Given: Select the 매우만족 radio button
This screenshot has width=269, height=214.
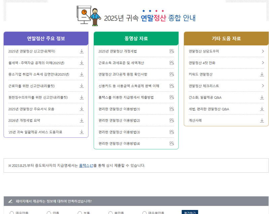Looking at the screenshot, I should 12,213.
